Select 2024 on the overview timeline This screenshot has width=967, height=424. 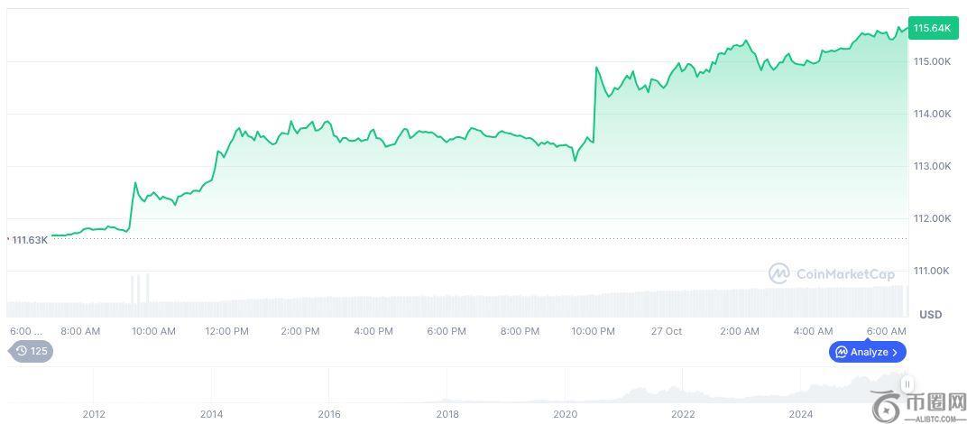pos(800,414)
